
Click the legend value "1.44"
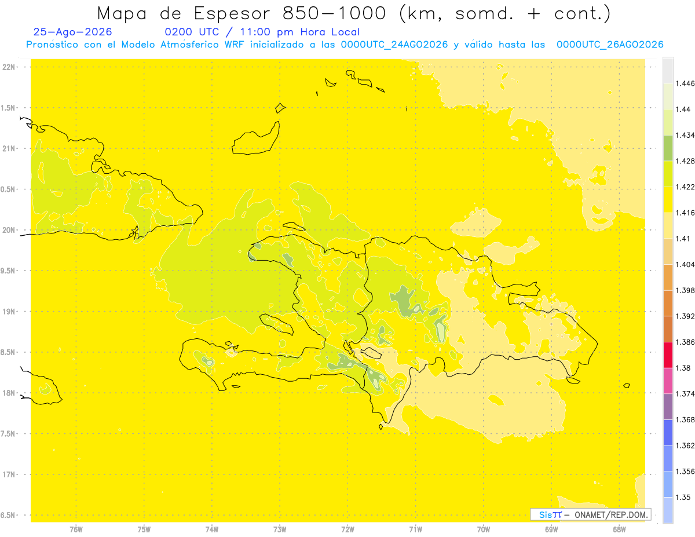[x=683, y=109]
